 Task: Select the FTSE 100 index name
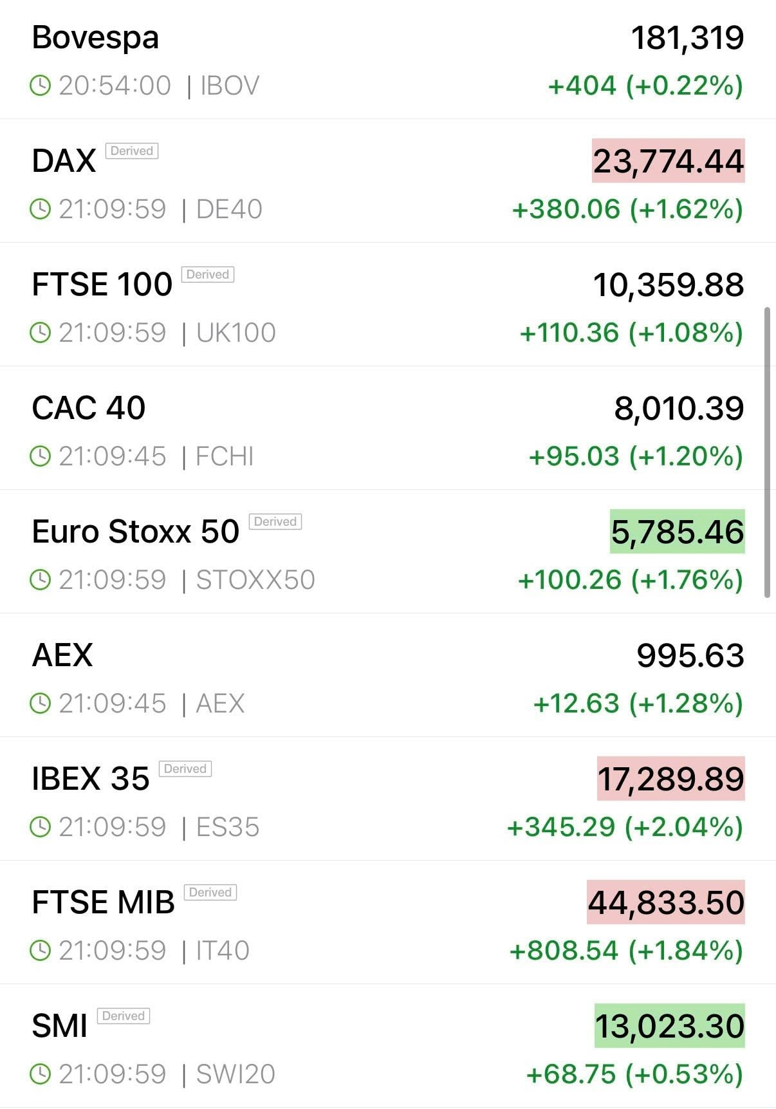(x=102, y=284)
